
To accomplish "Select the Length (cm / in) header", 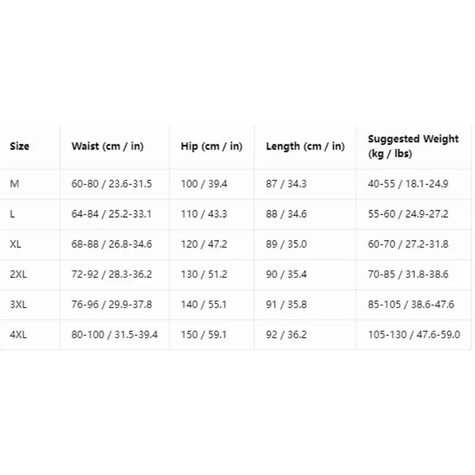I will (x=305, y=146).
